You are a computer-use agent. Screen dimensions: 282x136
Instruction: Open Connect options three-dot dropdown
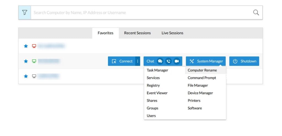[138, 61]
